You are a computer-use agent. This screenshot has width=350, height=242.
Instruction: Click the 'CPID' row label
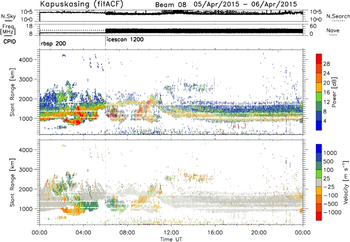coord(10,41)
